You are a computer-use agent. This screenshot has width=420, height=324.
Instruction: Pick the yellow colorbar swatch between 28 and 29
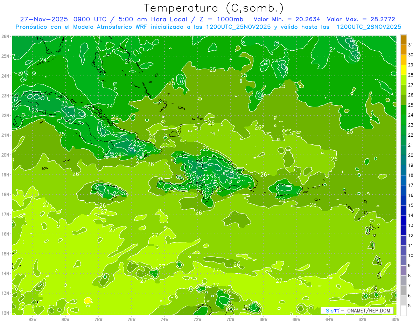coord(404,70)
